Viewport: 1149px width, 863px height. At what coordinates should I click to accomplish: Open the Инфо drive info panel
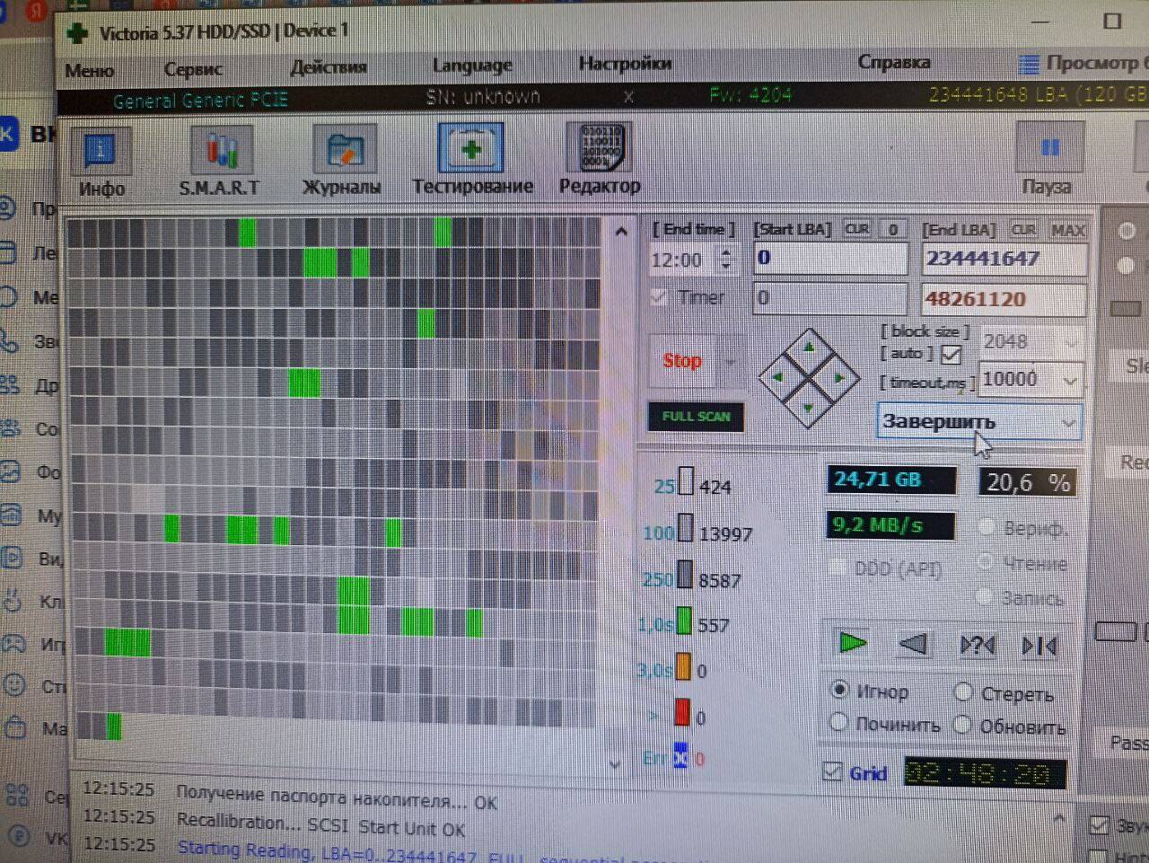[101, 162]
